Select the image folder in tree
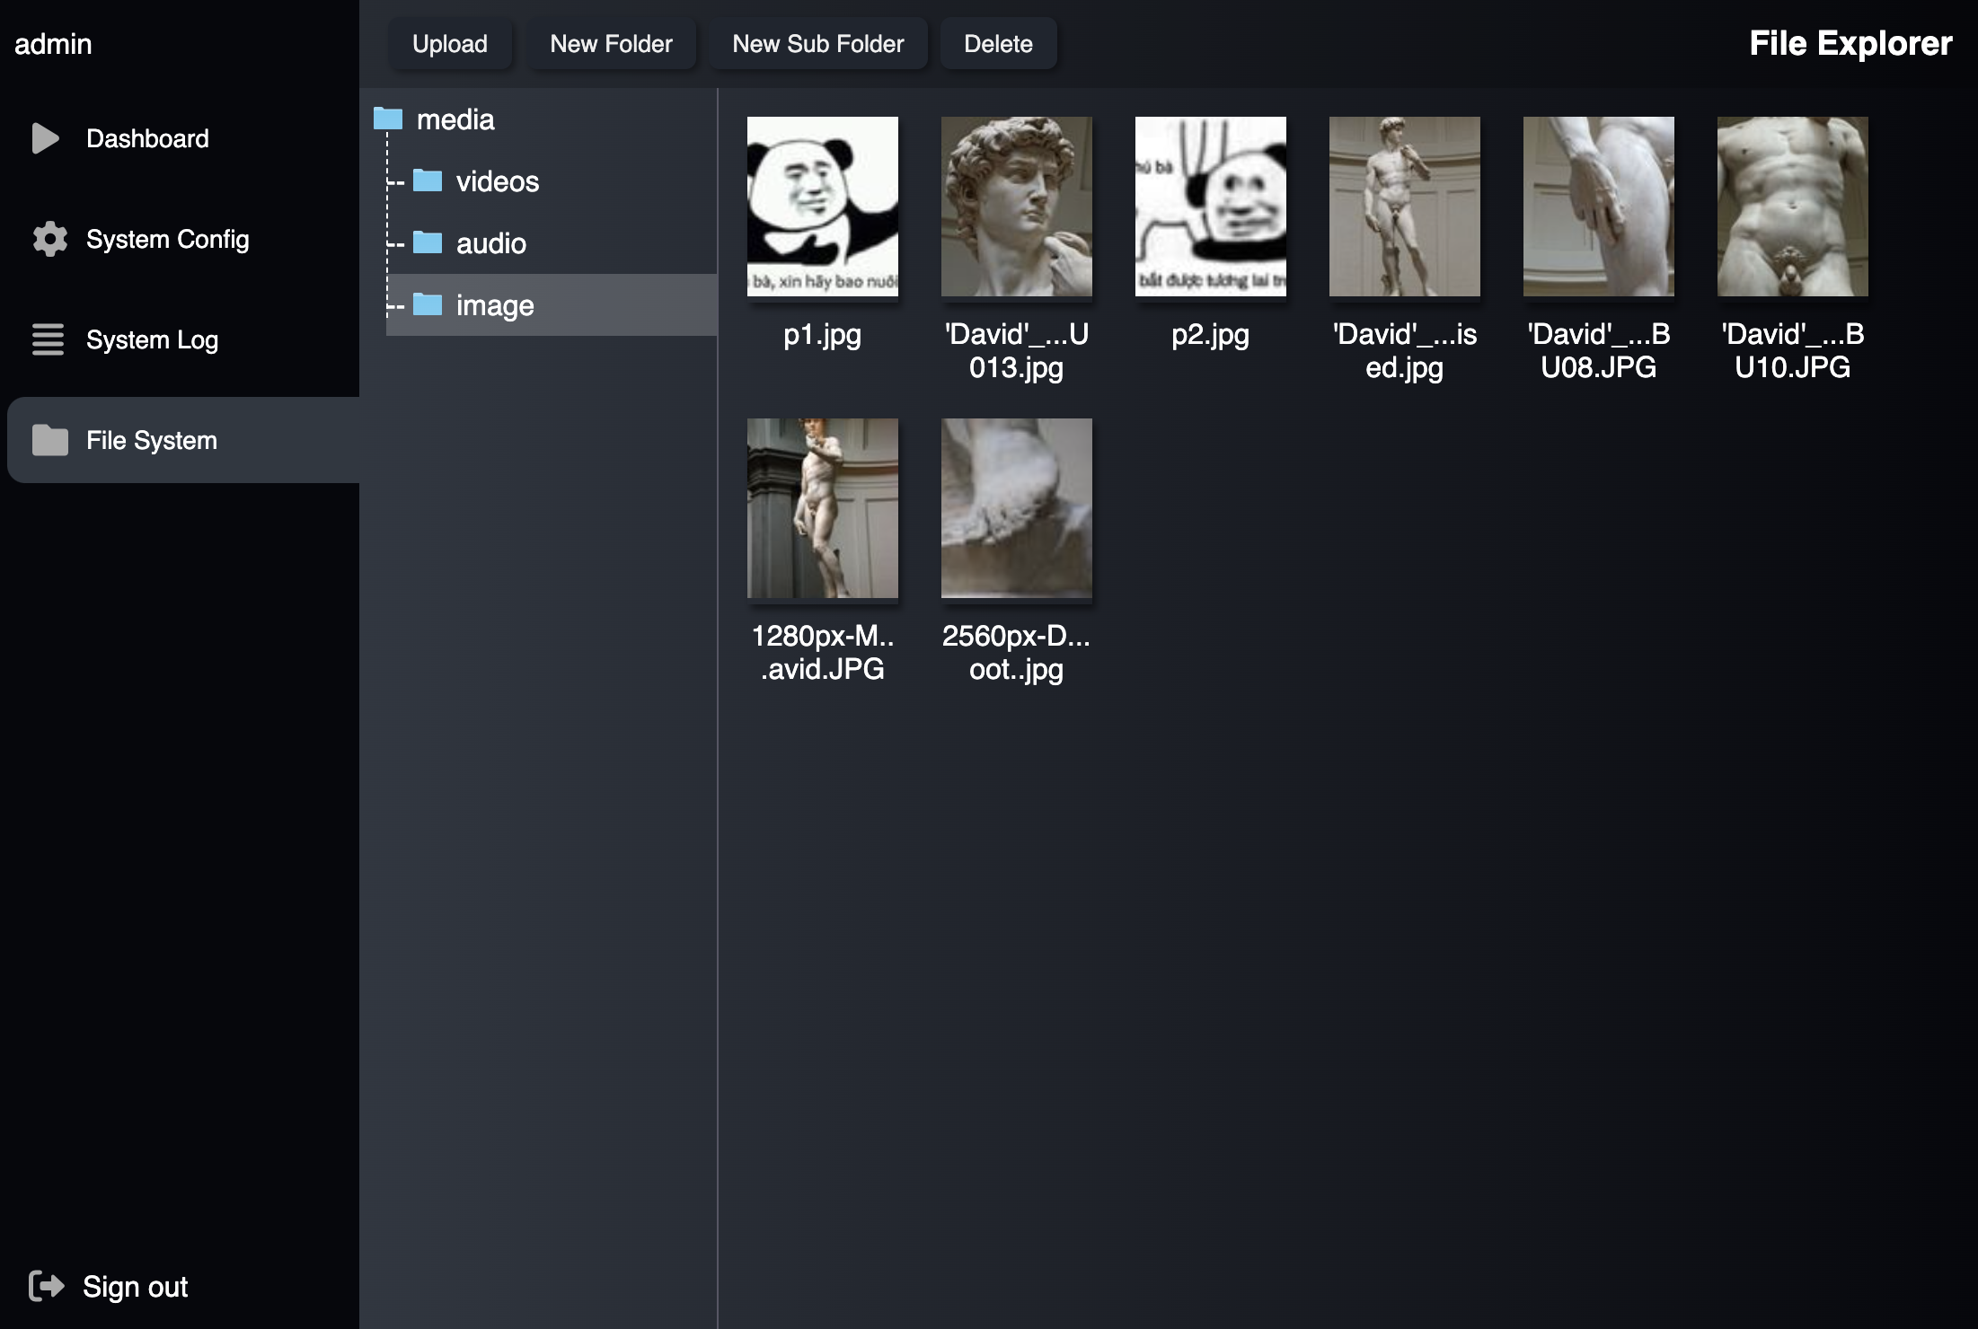This screenshot has width=1978, height=1329. (494, 305)
